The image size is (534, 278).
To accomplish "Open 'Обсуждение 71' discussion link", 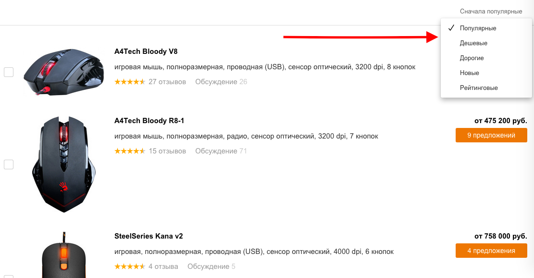I will (x=221, y=151).
